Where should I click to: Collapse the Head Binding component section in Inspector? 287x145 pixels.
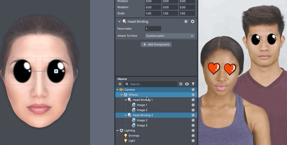[119, 22]
